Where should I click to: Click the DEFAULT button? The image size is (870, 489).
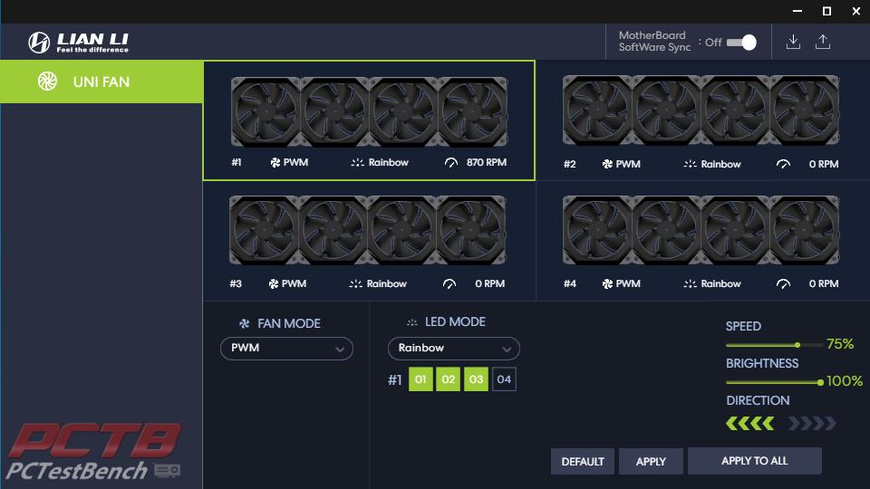(583, 461)
